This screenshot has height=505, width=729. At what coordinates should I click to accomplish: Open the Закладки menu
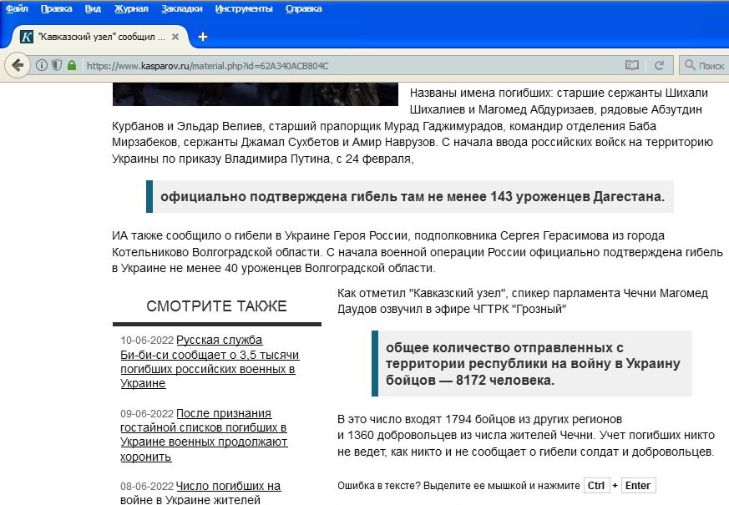[x=182, y=8]
